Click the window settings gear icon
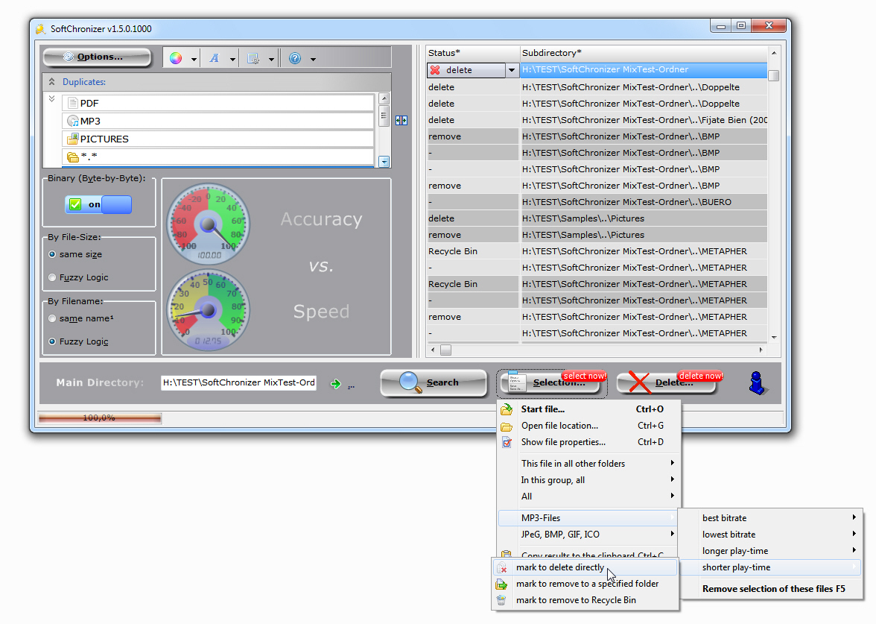The image size is (876, 624). [253, 58]
